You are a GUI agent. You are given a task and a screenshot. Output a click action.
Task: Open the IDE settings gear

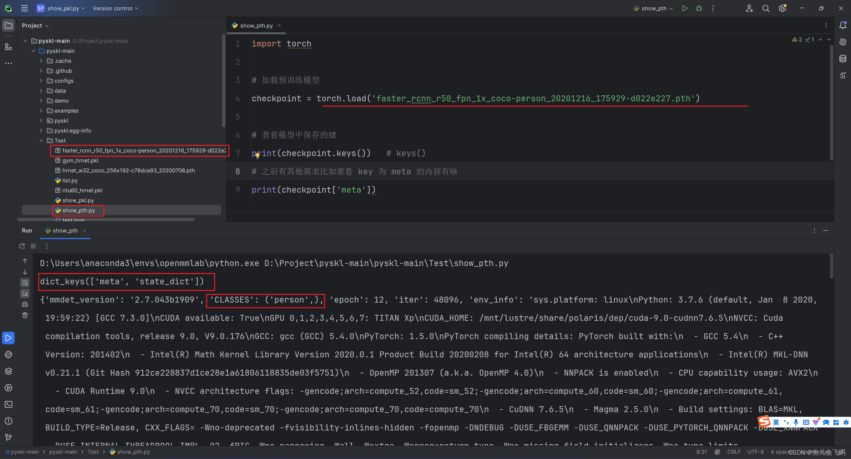(782, 8)
